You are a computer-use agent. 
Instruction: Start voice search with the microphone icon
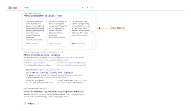(x=87, y=7)
